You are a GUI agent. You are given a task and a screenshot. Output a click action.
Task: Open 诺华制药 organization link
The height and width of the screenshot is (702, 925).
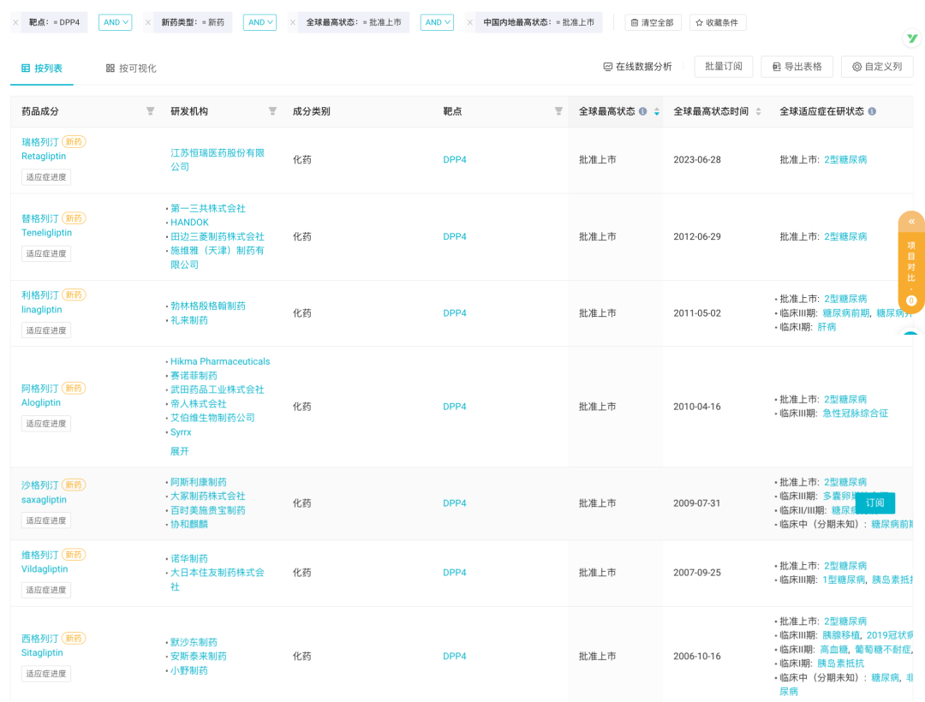[188, 558]
